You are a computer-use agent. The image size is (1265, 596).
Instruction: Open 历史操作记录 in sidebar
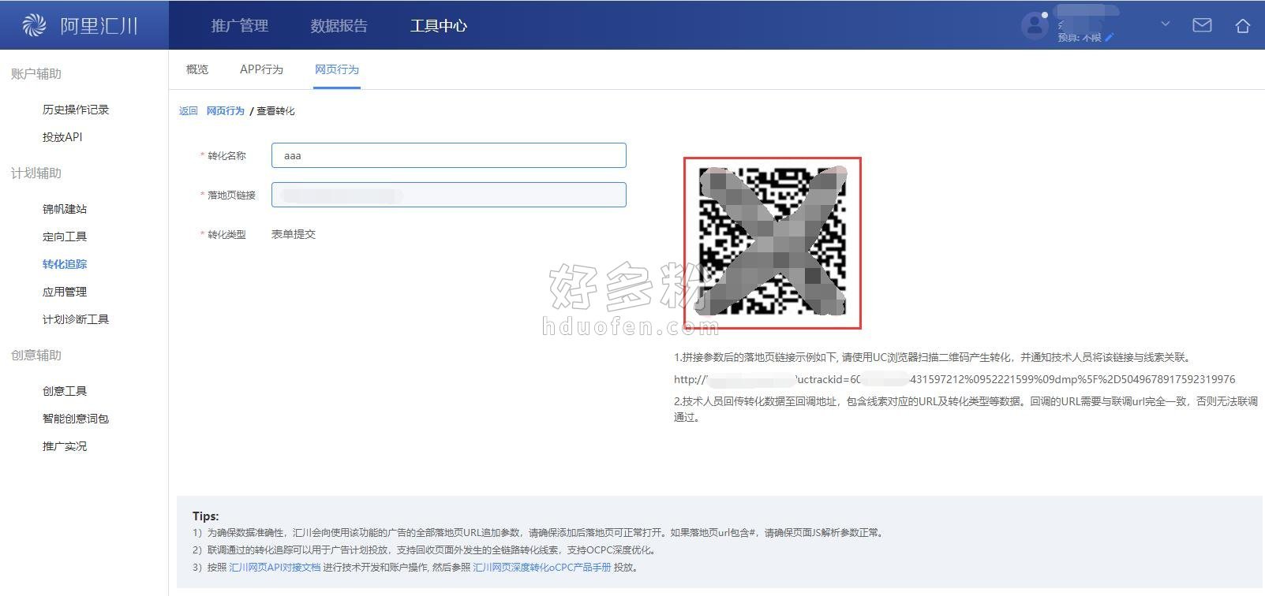pos(76,110)
